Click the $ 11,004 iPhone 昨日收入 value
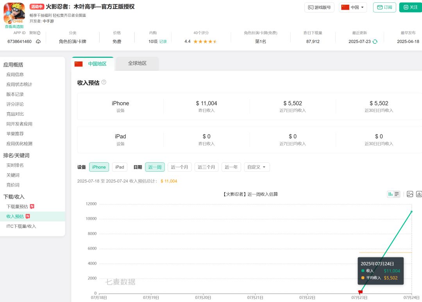 click(x=206, y=103)
